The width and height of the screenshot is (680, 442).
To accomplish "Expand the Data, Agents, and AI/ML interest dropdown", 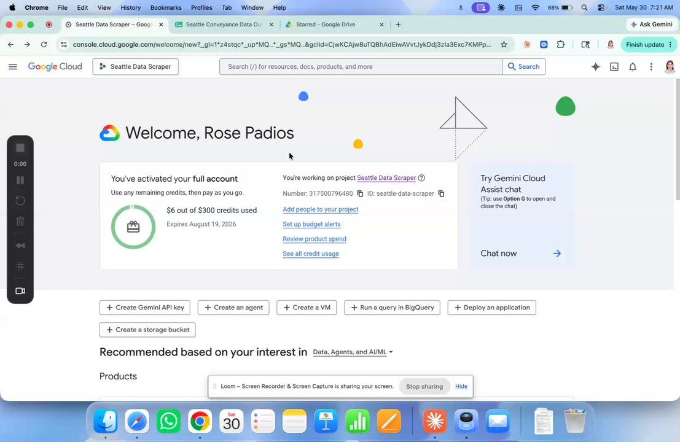I will [353, 352].
